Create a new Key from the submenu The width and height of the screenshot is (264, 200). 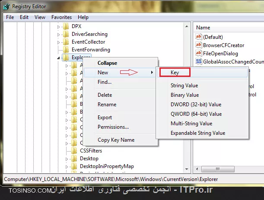(x=202, y=73)
